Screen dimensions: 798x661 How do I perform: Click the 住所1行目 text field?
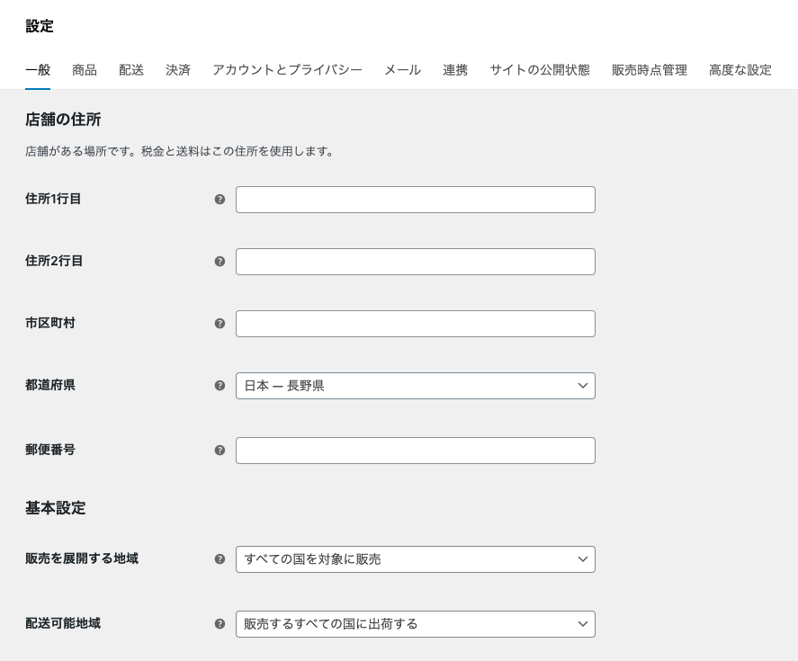(x=415, y=200)
